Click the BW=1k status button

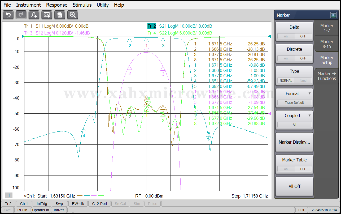click(x=78, y=204)
